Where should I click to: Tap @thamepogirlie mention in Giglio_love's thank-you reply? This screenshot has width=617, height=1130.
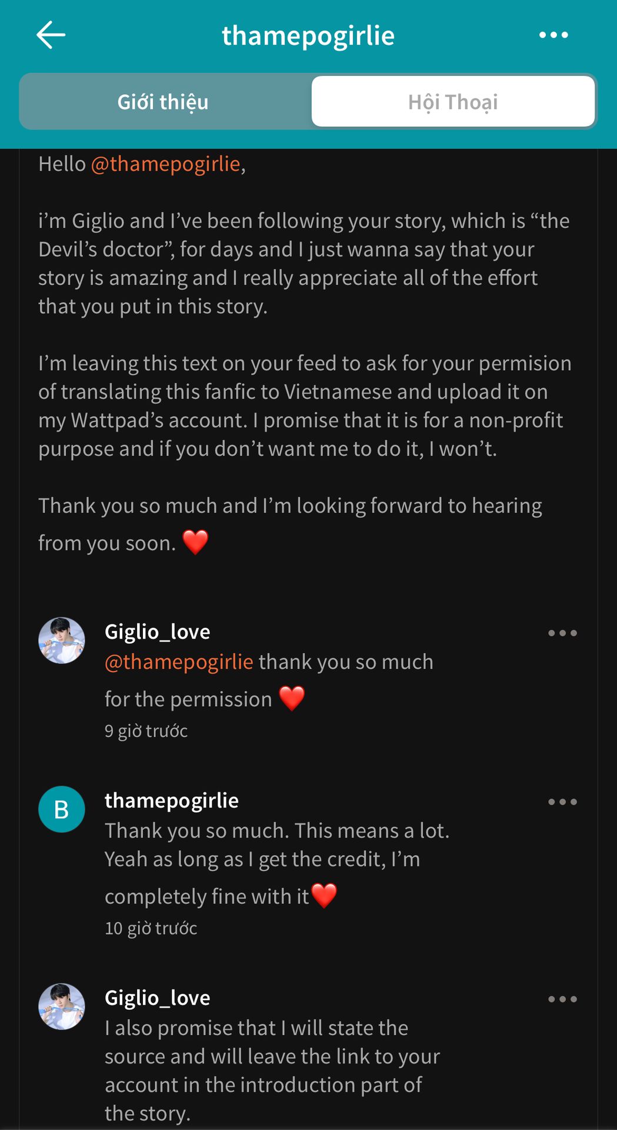179,662
